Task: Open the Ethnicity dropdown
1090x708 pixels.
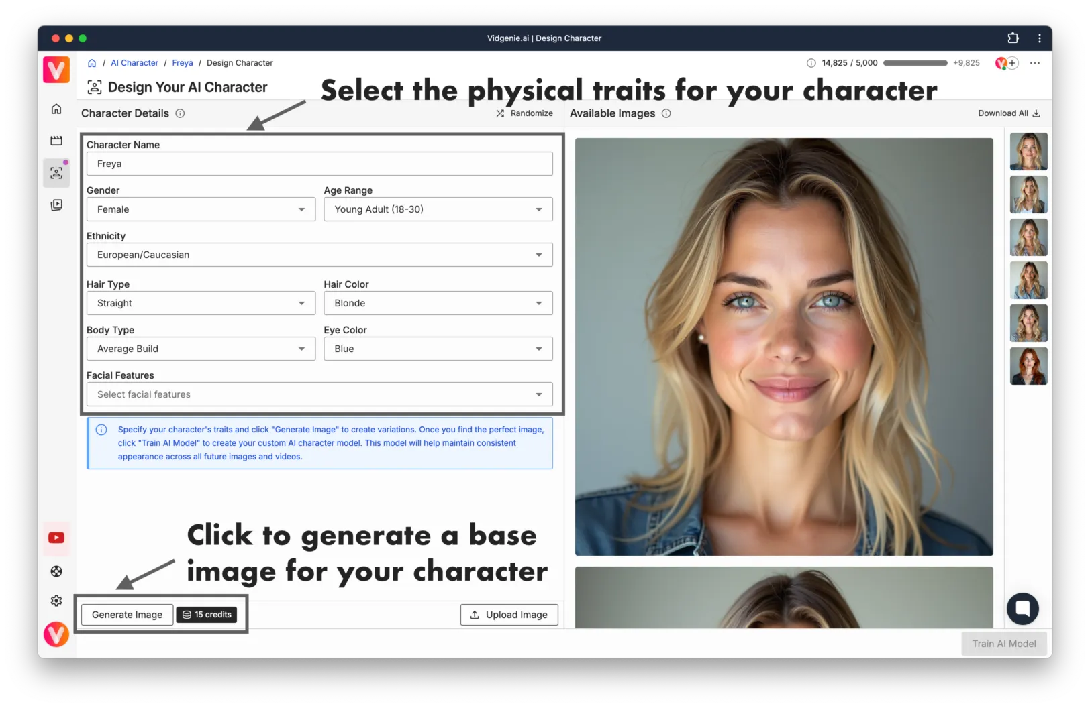Action: pos(319,255)
